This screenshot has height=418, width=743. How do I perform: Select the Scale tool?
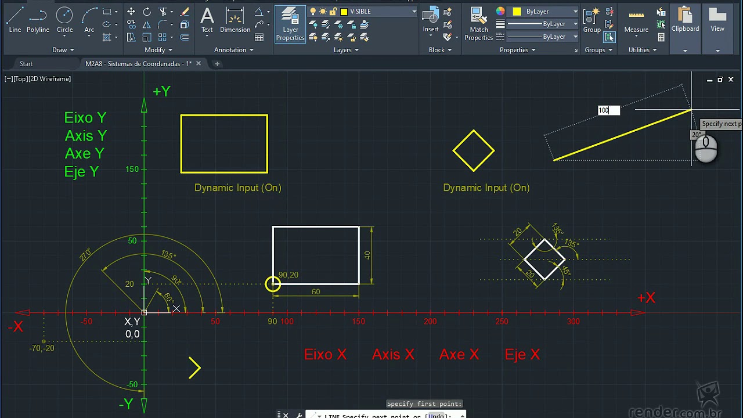(x=147, y=37)
